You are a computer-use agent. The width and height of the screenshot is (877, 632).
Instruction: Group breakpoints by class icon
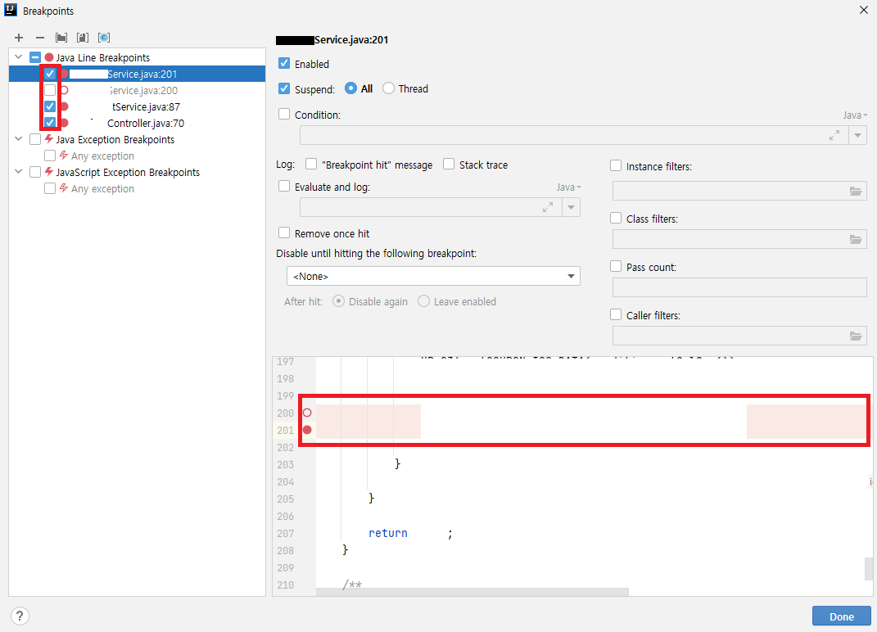tap(104, 38)
